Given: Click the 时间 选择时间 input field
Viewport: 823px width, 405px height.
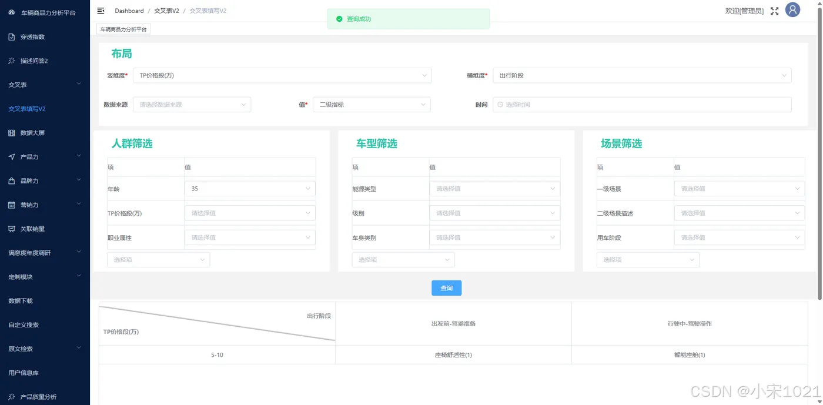Looking at the screenshot, I should [642, 105].
